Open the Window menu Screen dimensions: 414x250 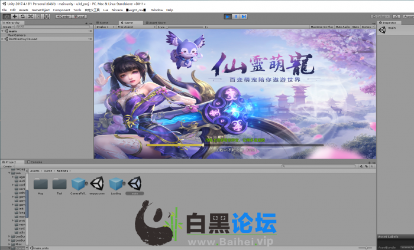[157, 10]
